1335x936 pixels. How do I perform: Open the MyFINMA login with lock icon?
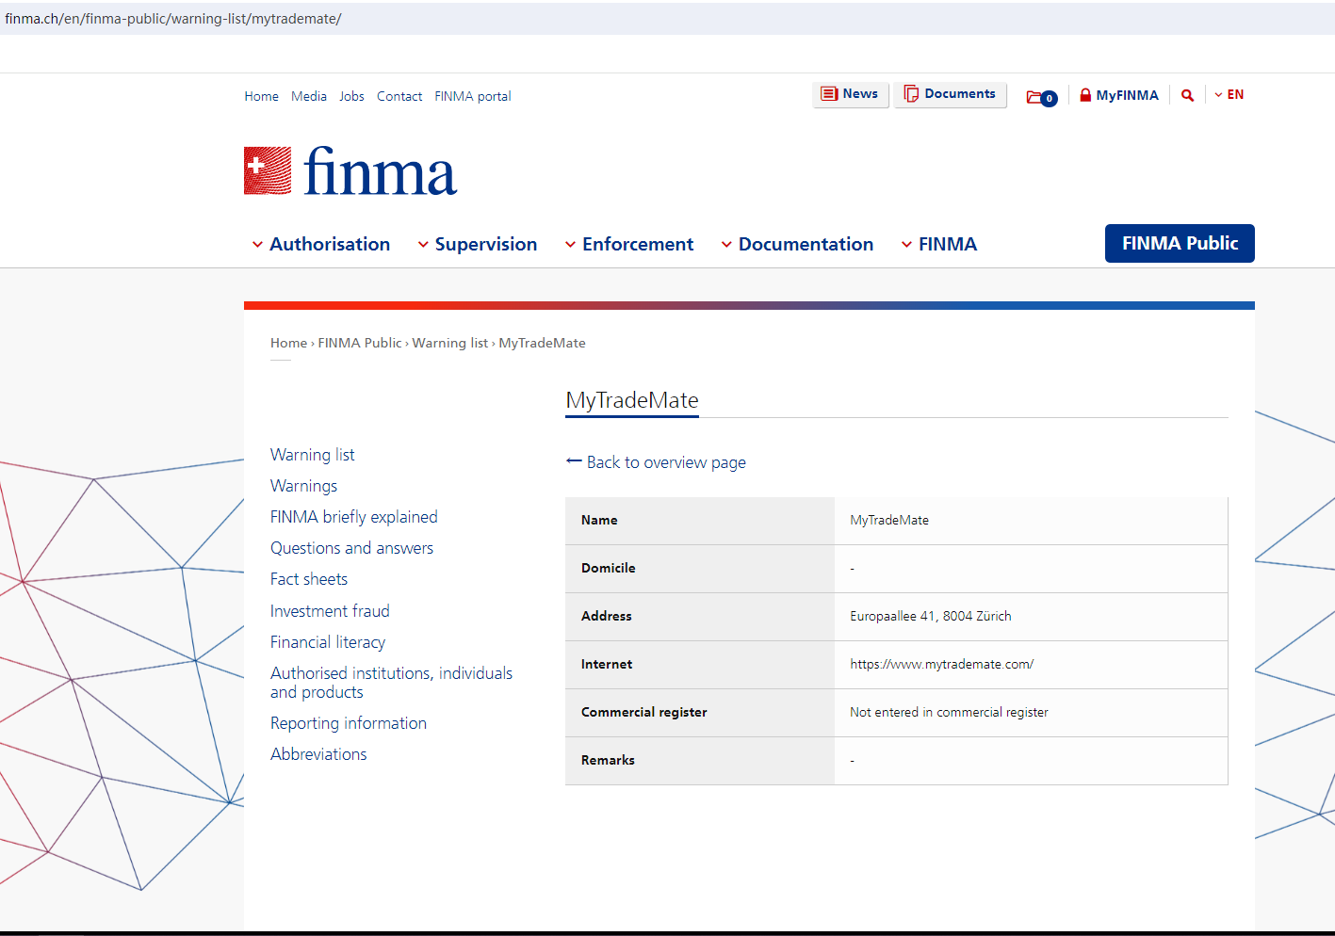pyautogui.click(x=1118, y=95)
